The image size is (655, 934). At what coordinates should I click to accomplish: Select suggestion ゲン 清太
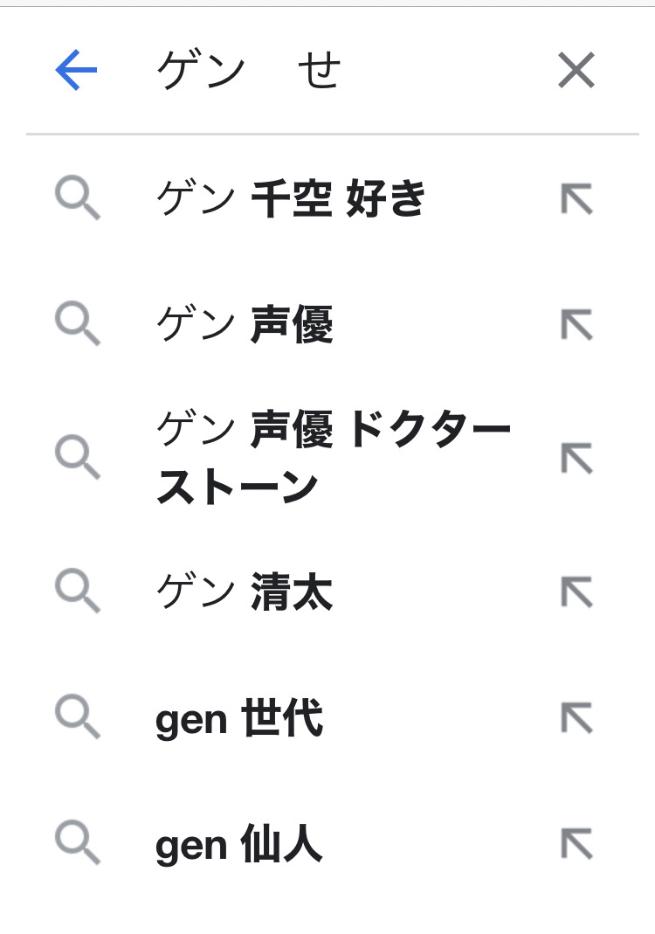click(245, 593)
